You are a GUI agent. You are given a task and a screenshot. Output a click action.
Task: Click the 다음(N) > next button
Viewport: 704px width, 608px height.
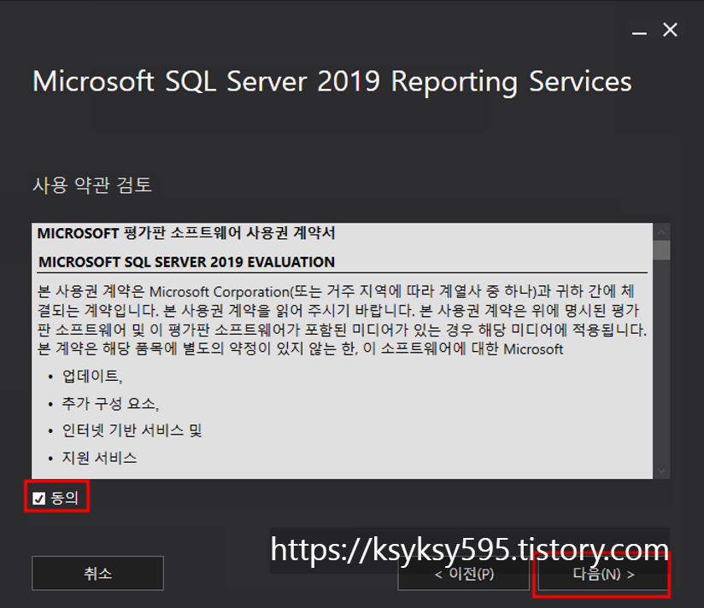pyautogui.click(x=603, y=574)
